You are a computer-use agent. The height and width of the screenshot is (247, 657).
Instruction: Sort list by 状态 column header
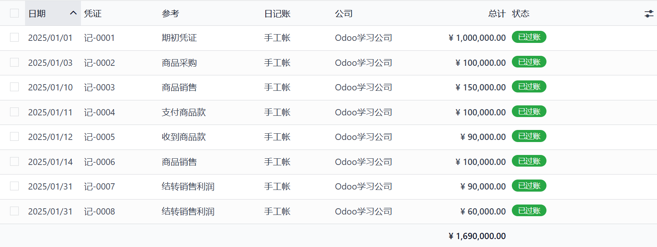click(x=521, y=14)
